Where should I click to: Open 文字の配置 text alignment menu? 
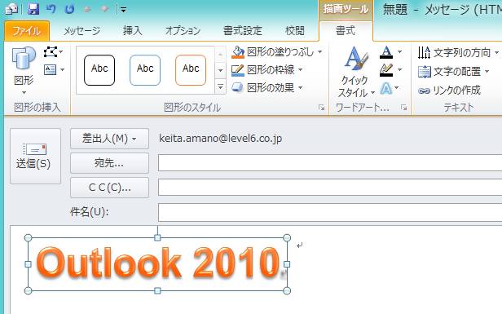[x=453, y=72]
